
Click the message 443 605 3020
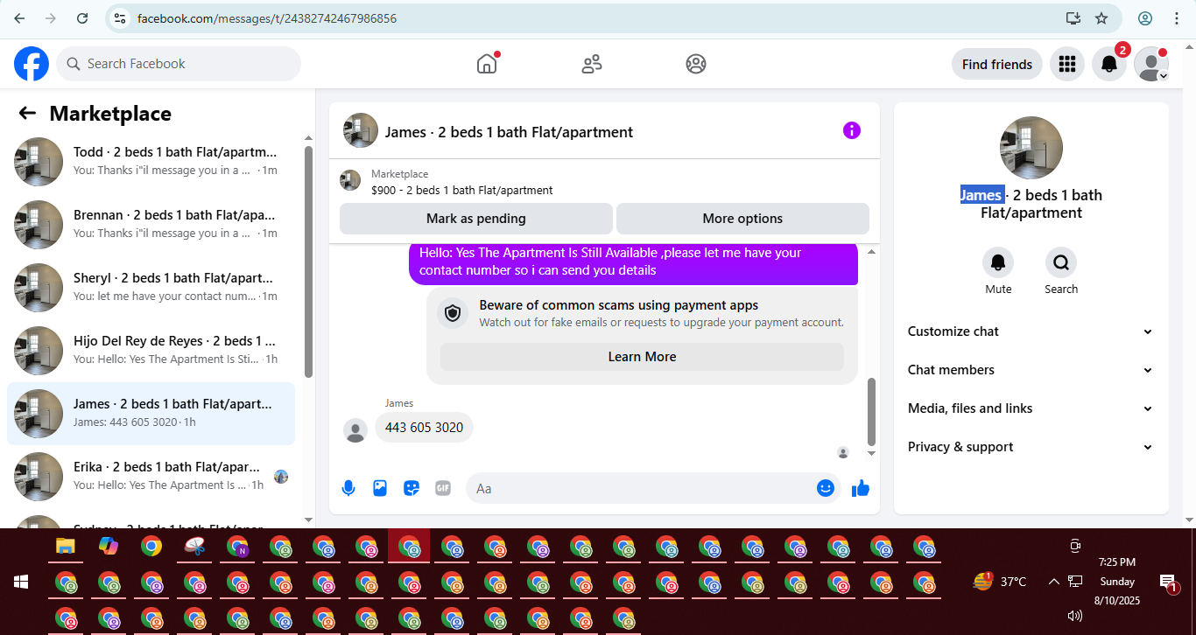tap(424, 428)
